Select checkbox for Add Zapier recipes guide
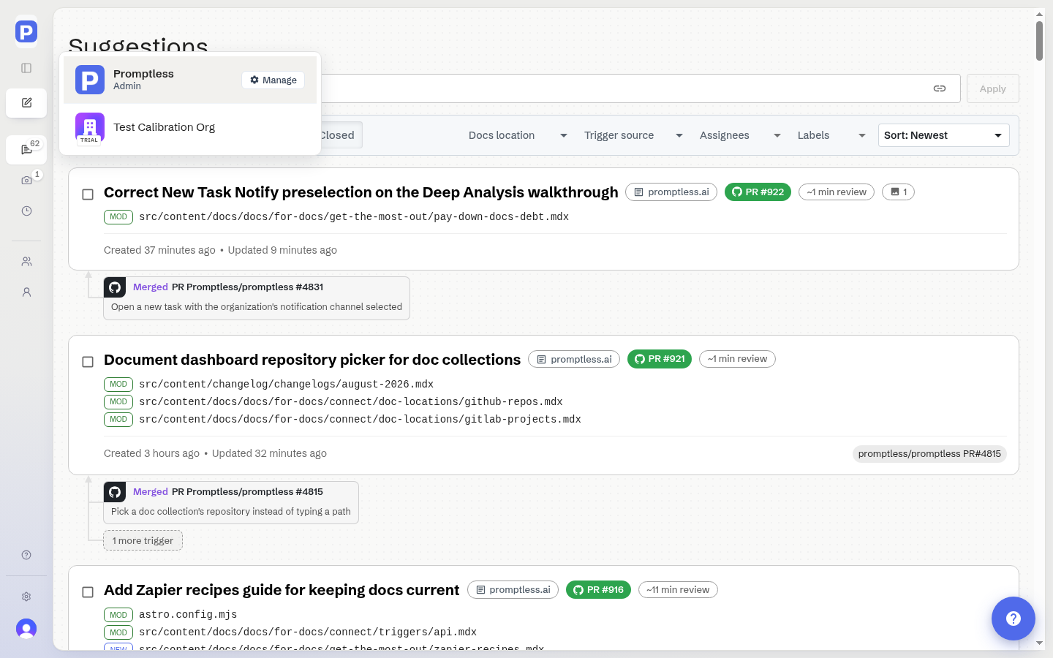The height and width of the screenshot is (658, 1053). (x=88, y=592)
